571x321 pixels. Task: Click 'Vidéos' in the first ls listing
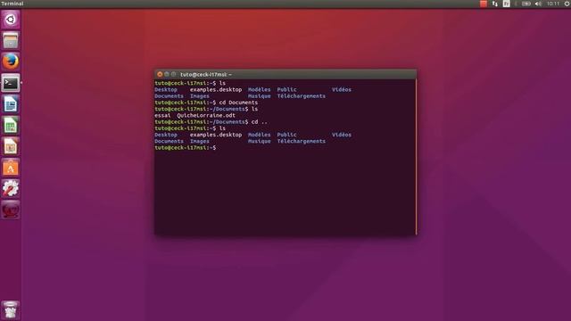click(x=342, y=89)
